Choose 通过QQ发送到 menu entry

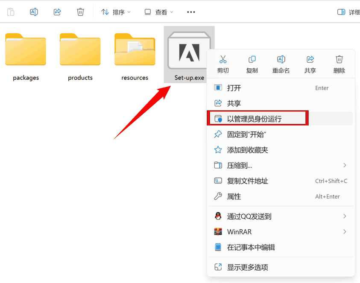click(280, 216)
